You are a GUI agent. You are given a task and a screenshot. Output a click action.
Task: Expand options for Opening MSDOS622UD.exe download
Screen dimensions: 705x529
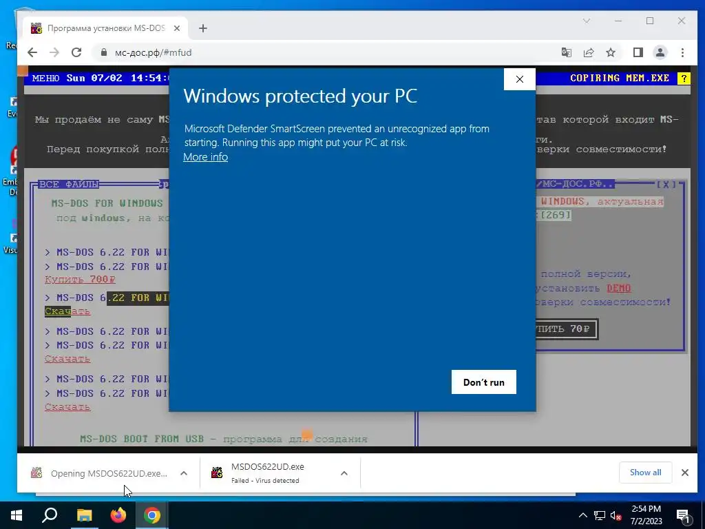tap(184, 473)
